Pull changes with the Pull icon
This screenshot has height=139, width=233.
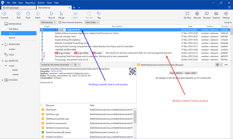[x=18, y=14]
